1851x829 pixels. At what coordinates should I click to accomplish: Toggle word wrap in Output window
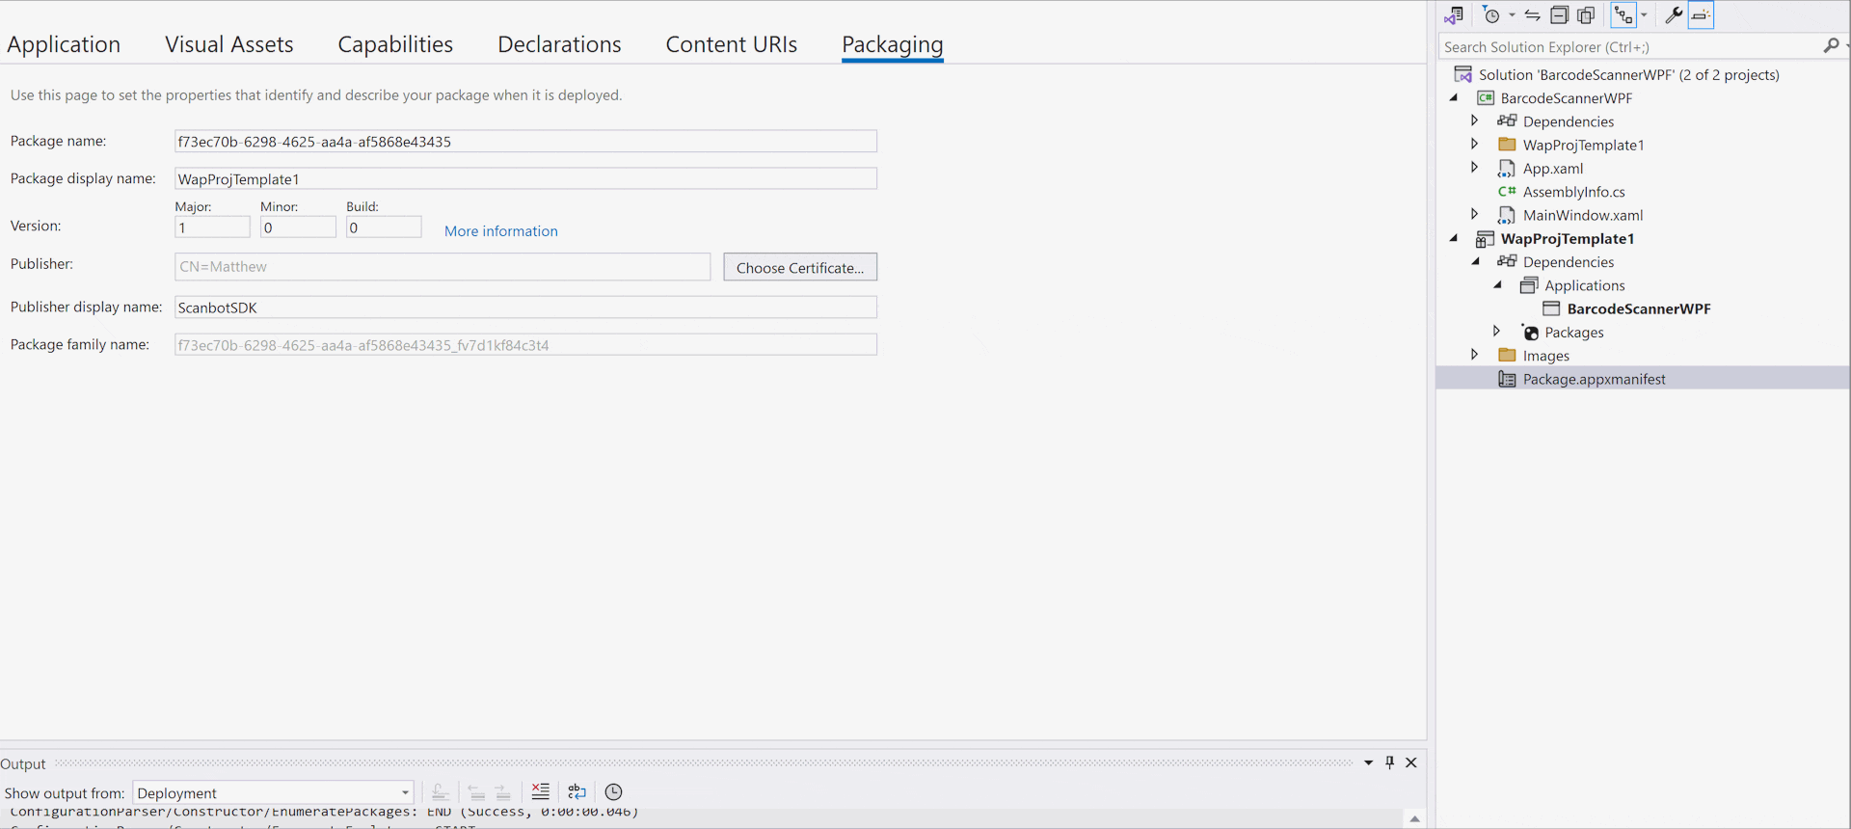pos(577,791)
